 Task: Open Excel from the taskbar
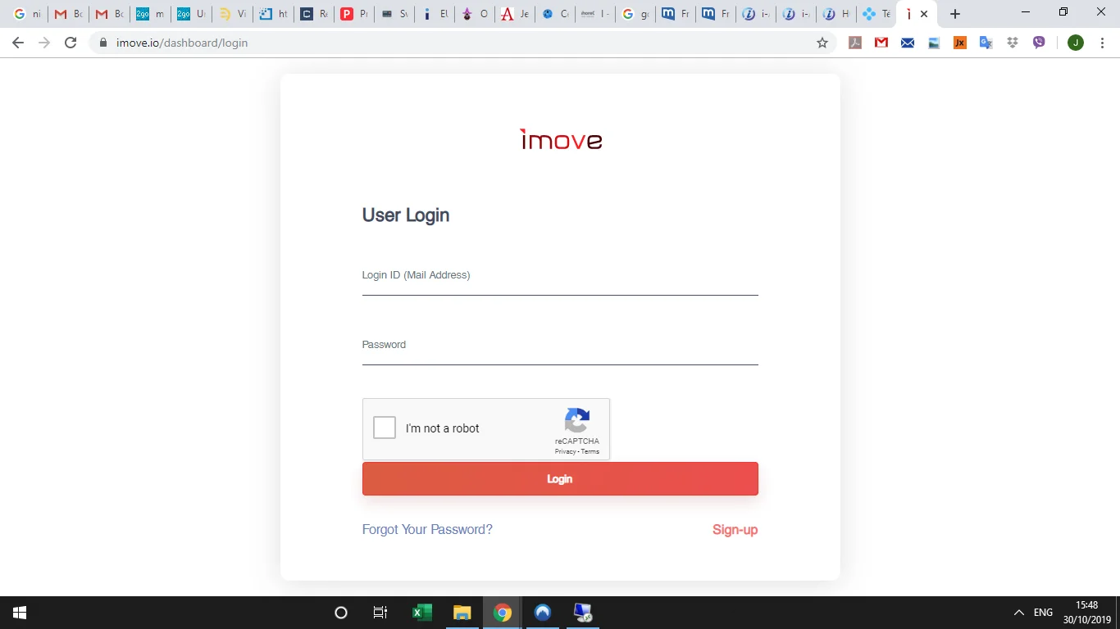point(421,613)
